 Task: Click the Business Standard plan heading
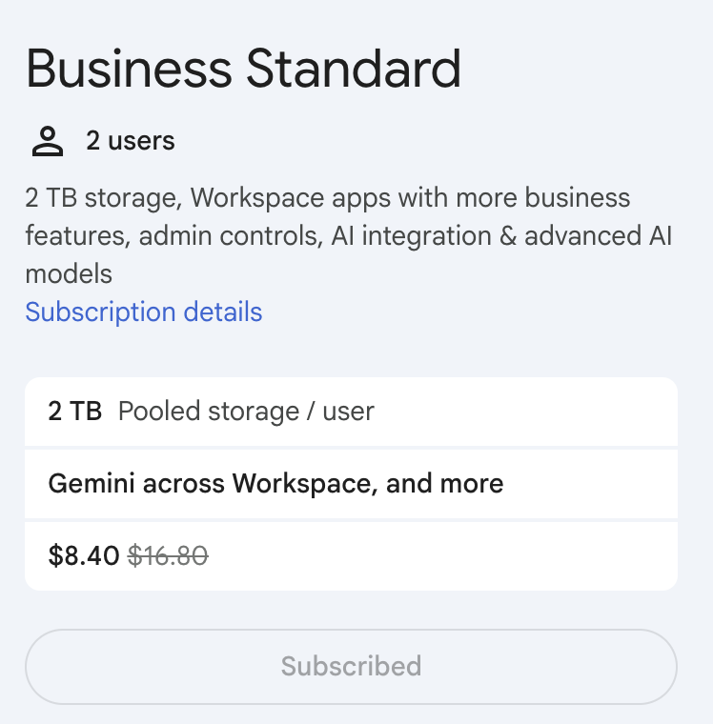pyautogui.click(x=243, y=70)
